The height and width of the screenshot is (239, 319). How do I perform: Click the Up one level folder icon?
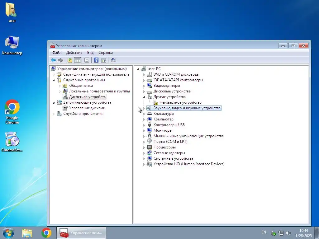click(x=70, y=60)
